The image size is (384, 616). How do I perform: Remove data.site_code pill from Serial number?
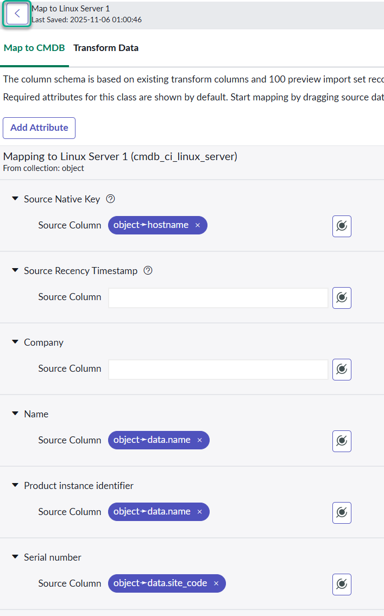(x=216, y=583)
